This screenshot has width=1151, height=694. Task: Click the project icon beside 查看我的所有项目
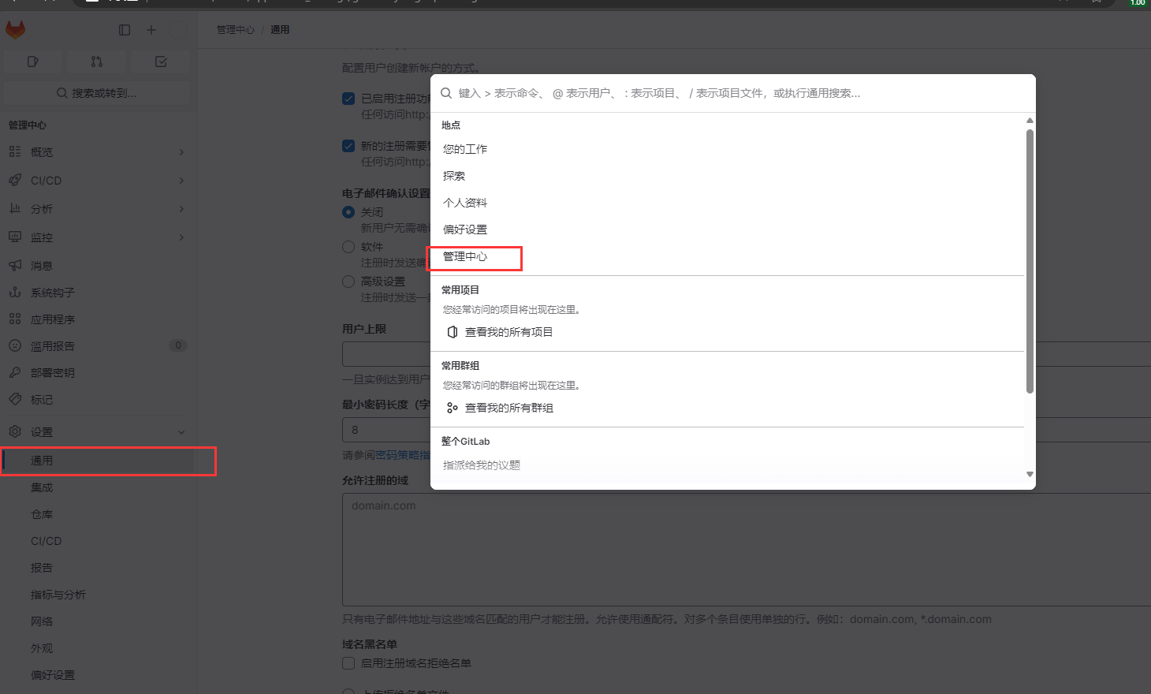(453, 332)
